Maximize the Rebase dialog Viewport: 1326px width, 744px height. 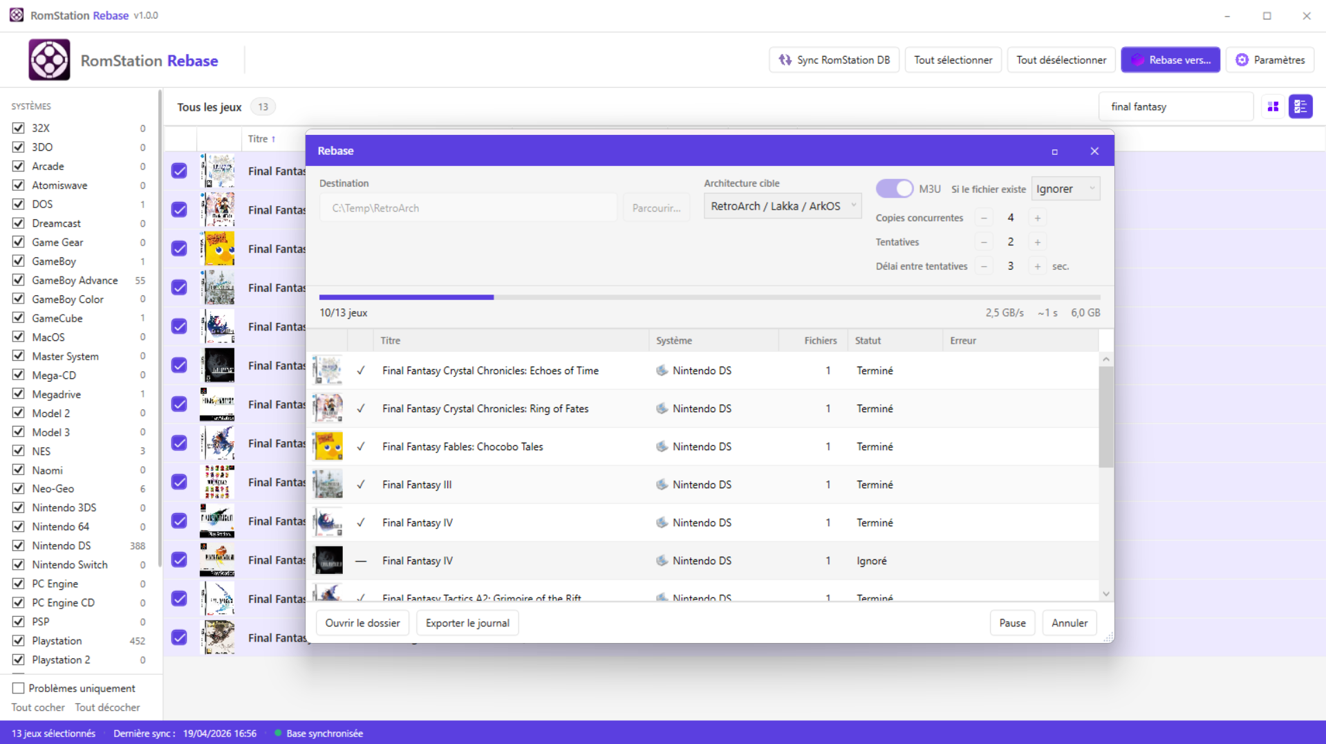point(1054,151)
